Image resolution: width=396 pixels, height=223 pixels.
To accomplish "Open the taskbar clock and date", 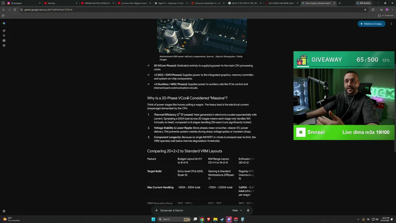I will tap(385, 219).
